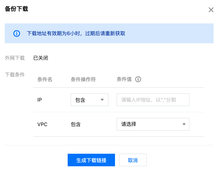Click the 条件名 column header
Viewport: 220px width, 178px height.
45,80
